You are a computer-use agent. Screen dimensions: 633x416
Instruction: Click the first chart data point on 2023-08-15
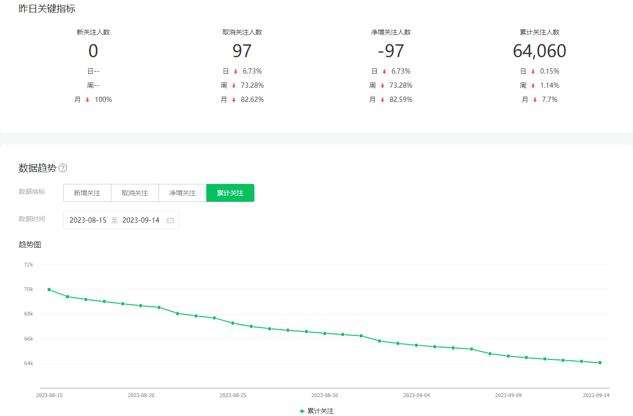click(x=49, y=290)
